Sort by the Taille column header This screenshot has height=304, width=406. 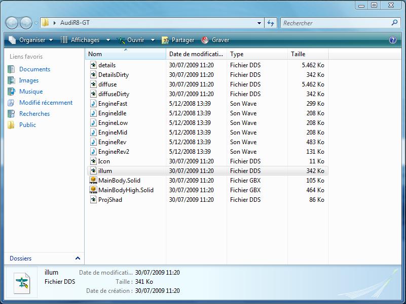(308, 54)
